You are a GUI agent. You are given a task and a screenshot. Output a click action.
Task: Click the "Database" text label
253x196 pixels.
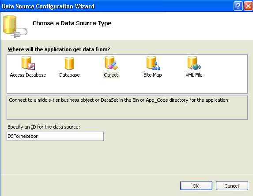click(x=69, y=75)
